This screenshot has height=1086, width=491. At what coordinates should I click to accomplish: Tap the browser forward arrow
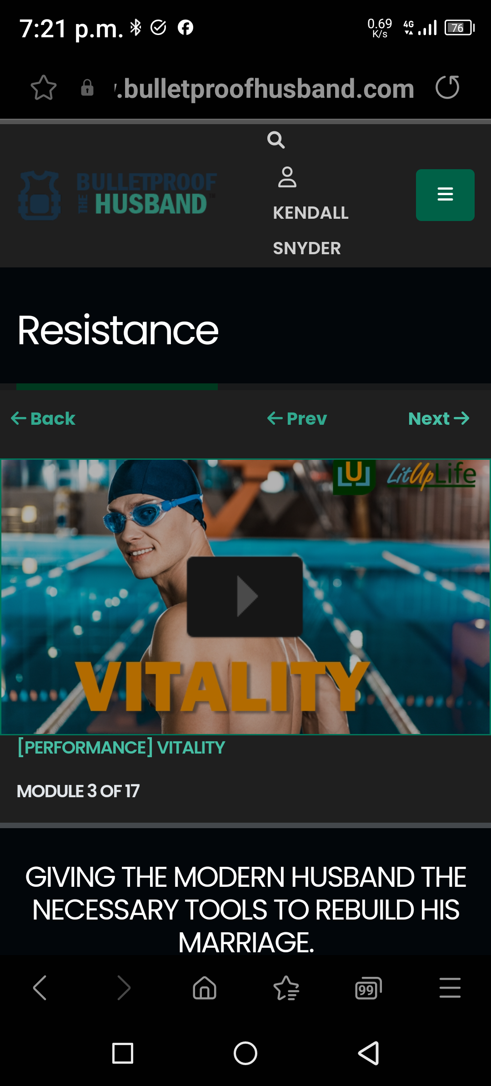(123, 988)
